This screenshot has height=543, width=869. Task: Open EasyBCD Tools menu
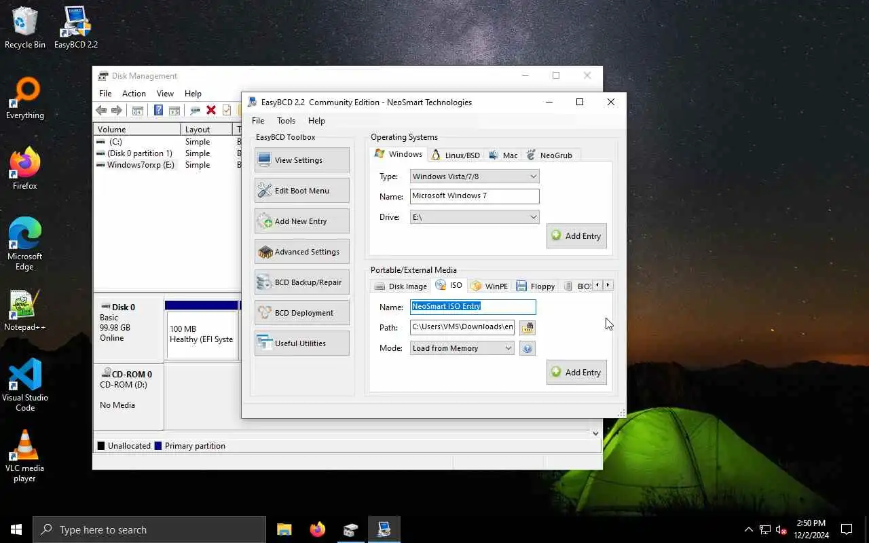(x=286, y=121)
